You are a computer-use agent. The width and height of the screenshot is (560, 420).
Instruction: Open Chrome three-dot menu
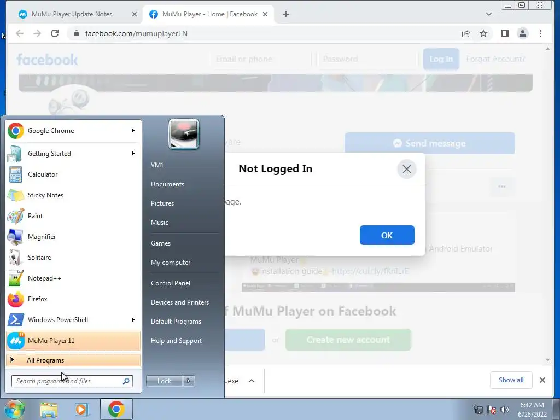coord(540,33)
